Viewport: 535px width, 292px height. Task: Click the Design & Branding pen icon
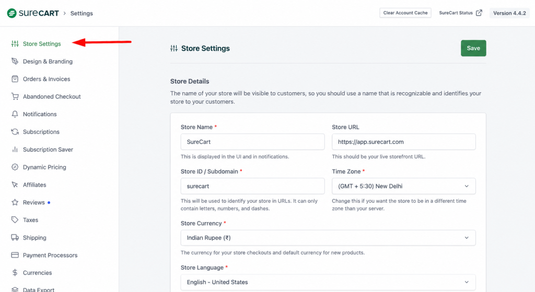[15, 61]
